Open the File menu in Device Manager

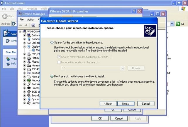[22, 19]
